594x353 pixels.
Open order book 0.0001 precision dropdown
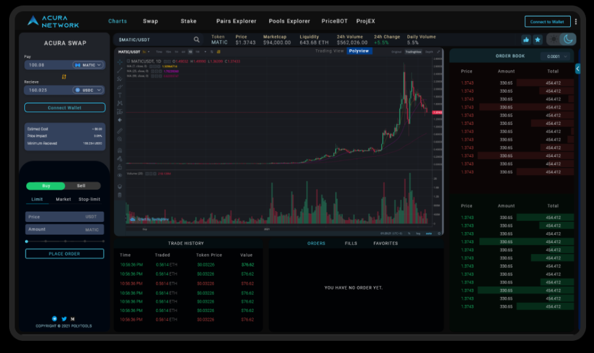pyautogui.click(x=556, y=57)
